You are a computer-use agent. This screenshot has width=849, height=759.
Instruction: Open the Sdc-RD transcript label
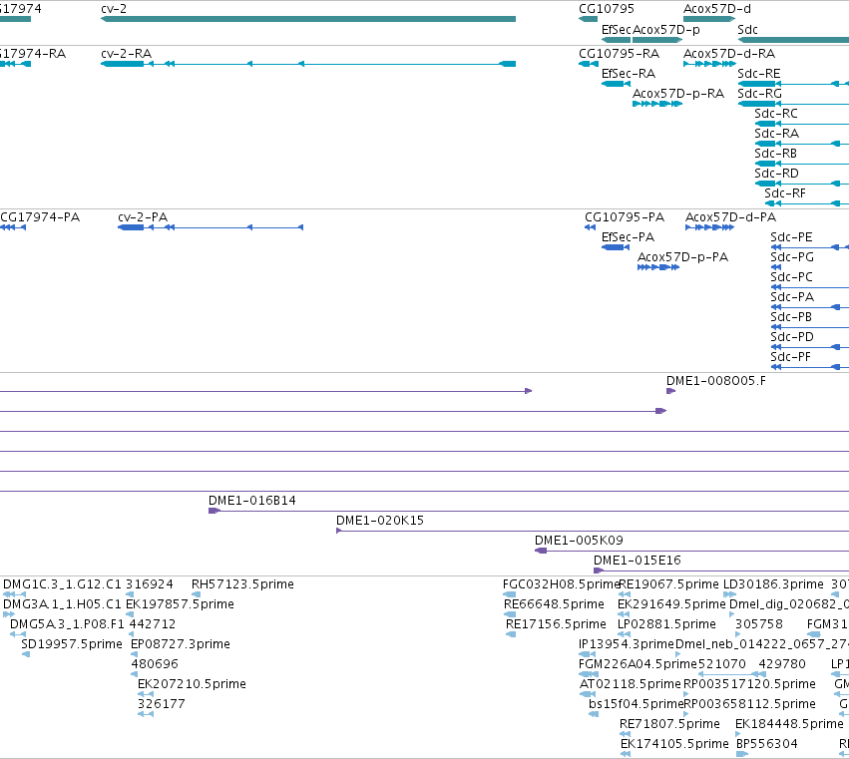coord(776,174)
